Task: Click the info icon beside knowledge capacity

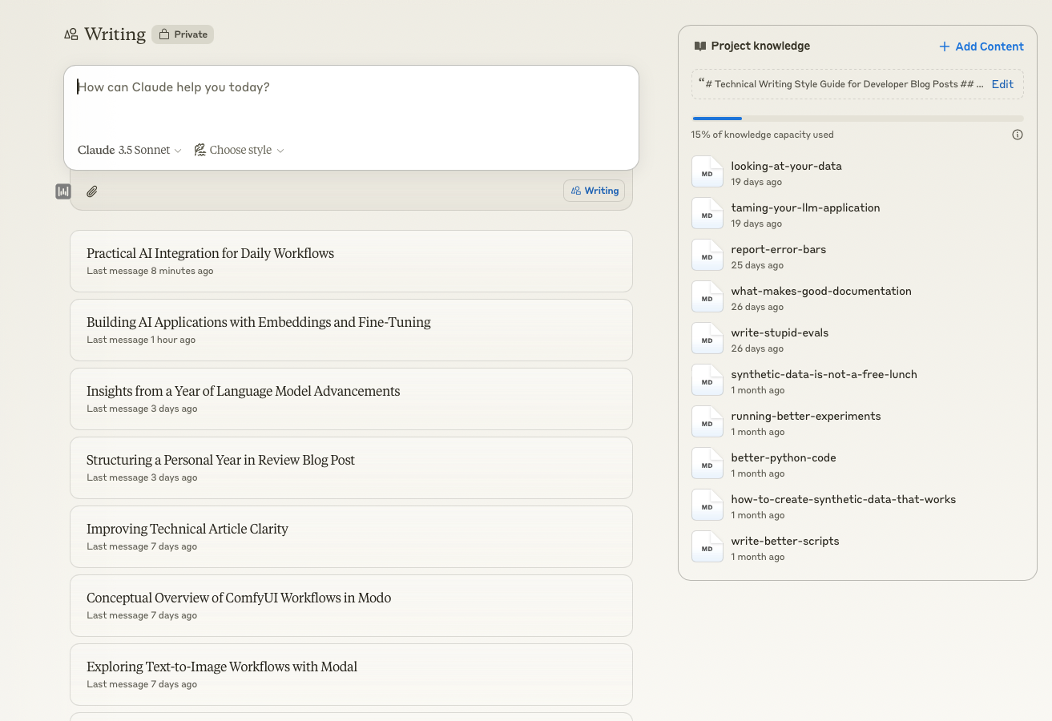Action: (1017, 135)
